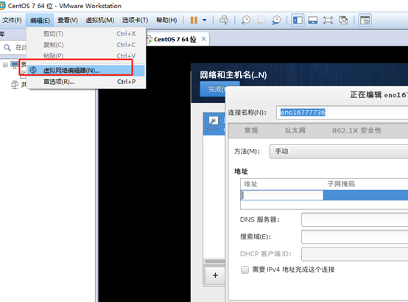Open the 查看(V) menu

click(x=68, y=20)
